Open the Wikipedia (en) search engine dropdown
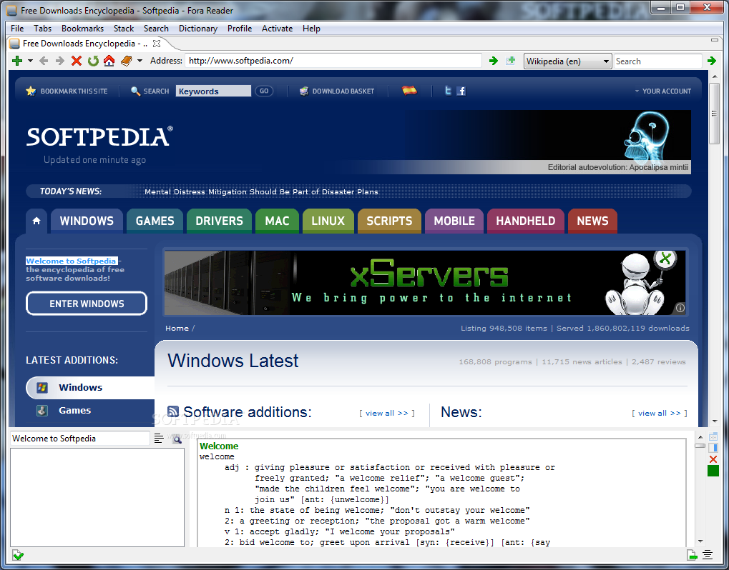This screenshot has height=570, width=729. click(567, 61)
